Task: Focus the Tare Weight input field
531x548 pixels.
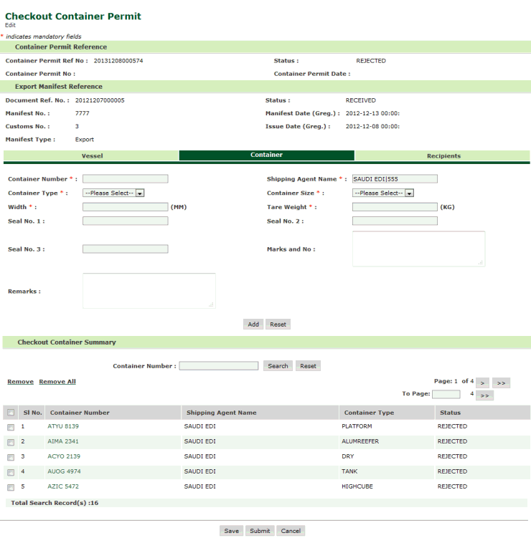Action: pos(395,207)
